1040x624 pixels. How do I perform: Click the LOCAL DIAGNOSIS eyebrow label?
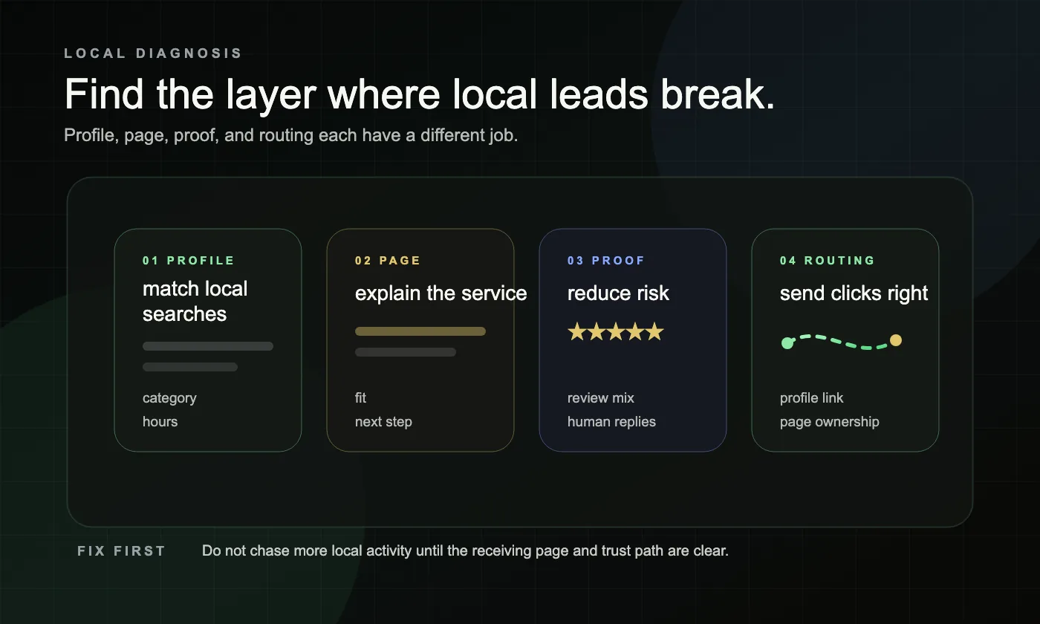(153, 53)
